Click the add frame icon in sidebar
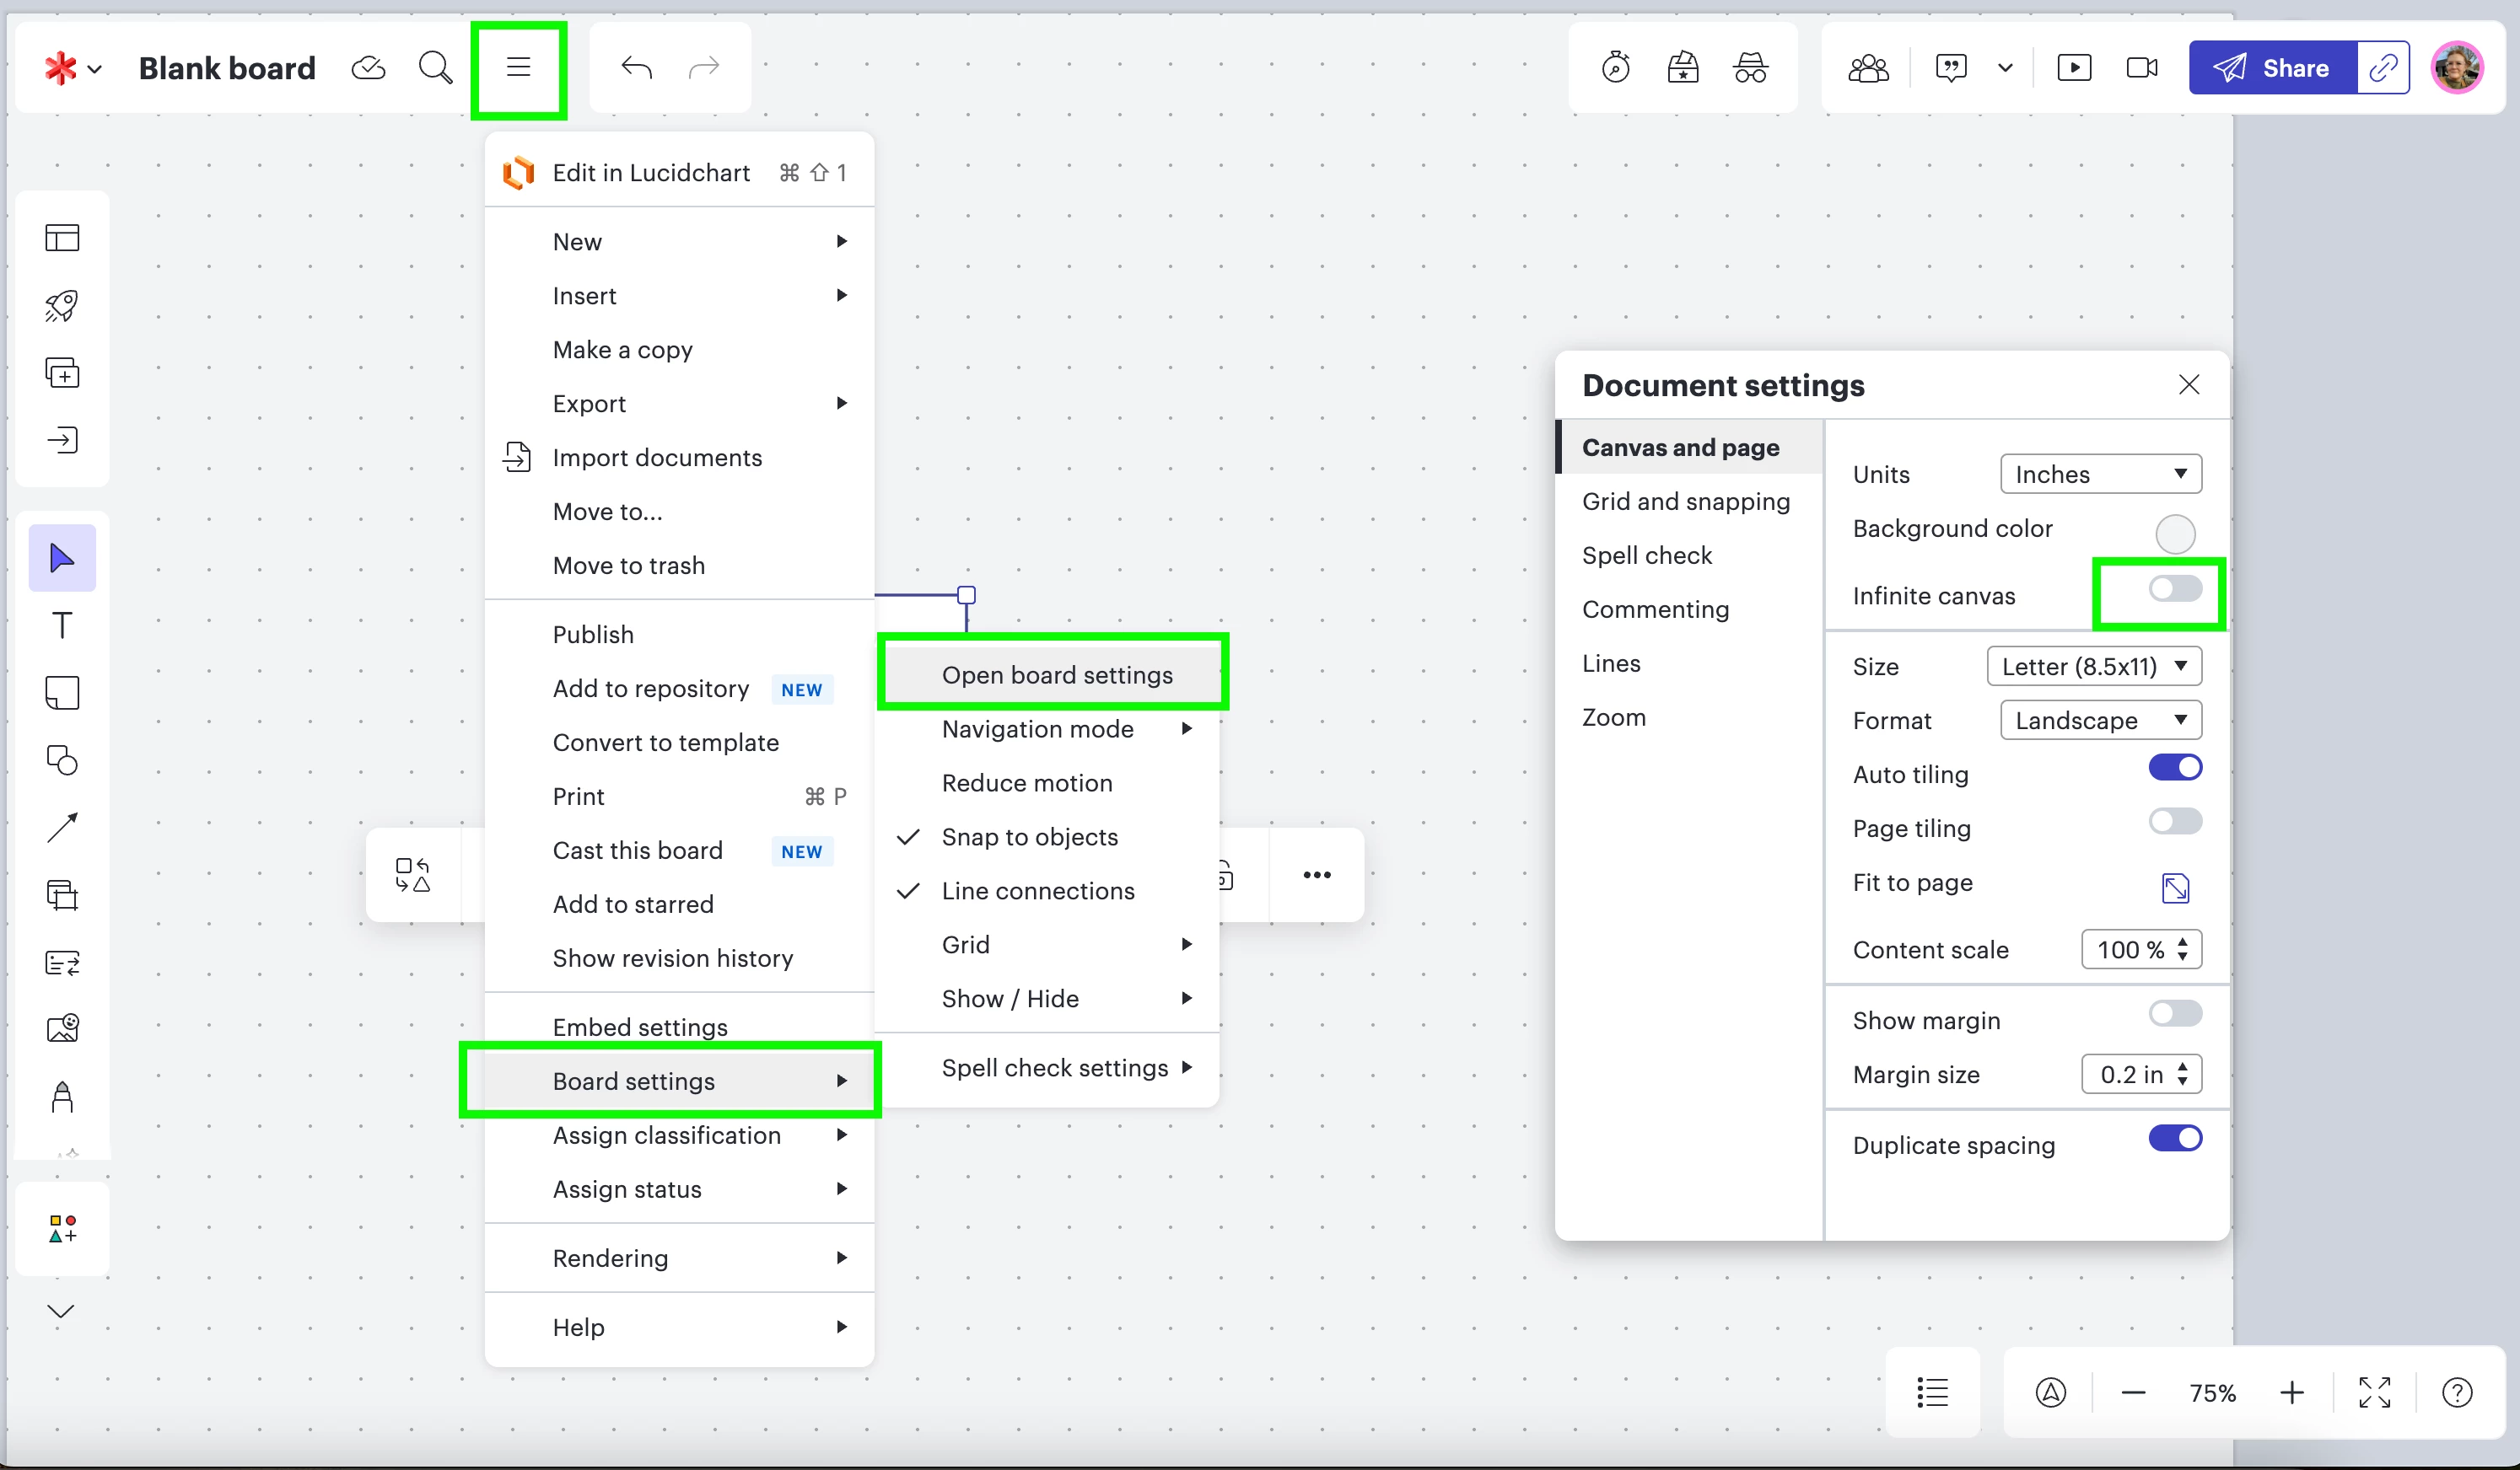 click(62, 373)
